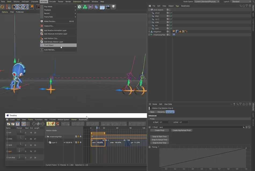
Task: Expand the Megaman object tree node
Action: click(149, 32)
